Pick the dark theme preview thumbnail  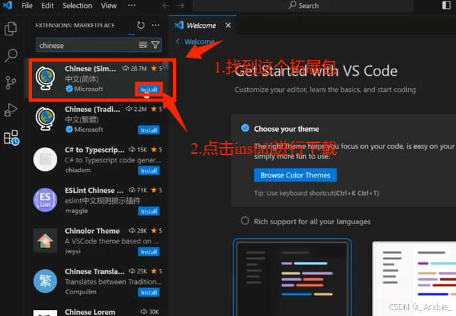pyautogui.click(x=292, y=277)
